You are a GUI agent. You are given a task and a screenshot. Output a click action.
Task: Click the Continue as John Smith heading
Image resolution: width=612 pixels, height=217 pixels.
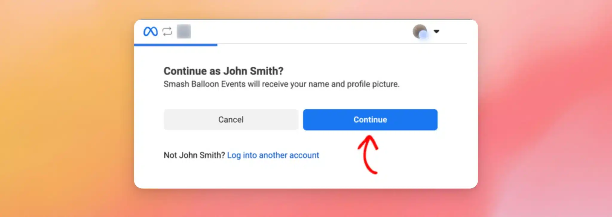coord(224,71)
